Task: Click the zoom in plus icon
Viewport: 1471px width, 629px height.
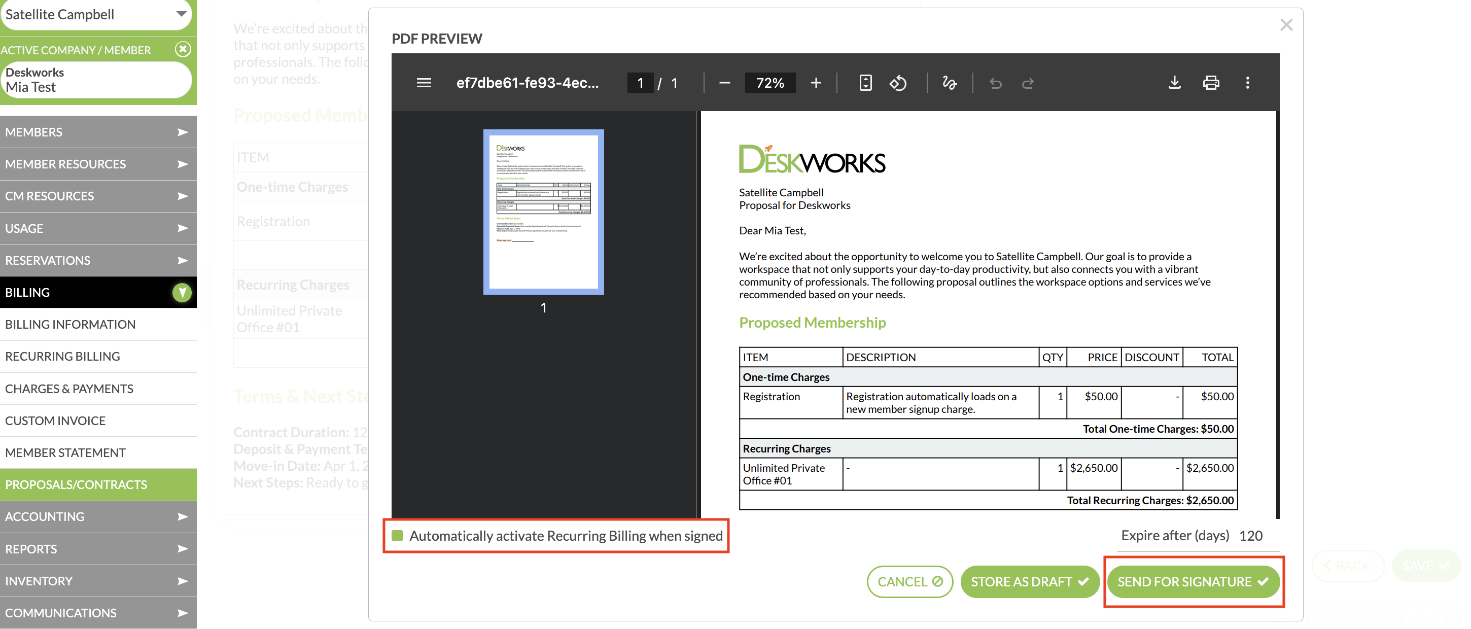Action: (816, 83)
